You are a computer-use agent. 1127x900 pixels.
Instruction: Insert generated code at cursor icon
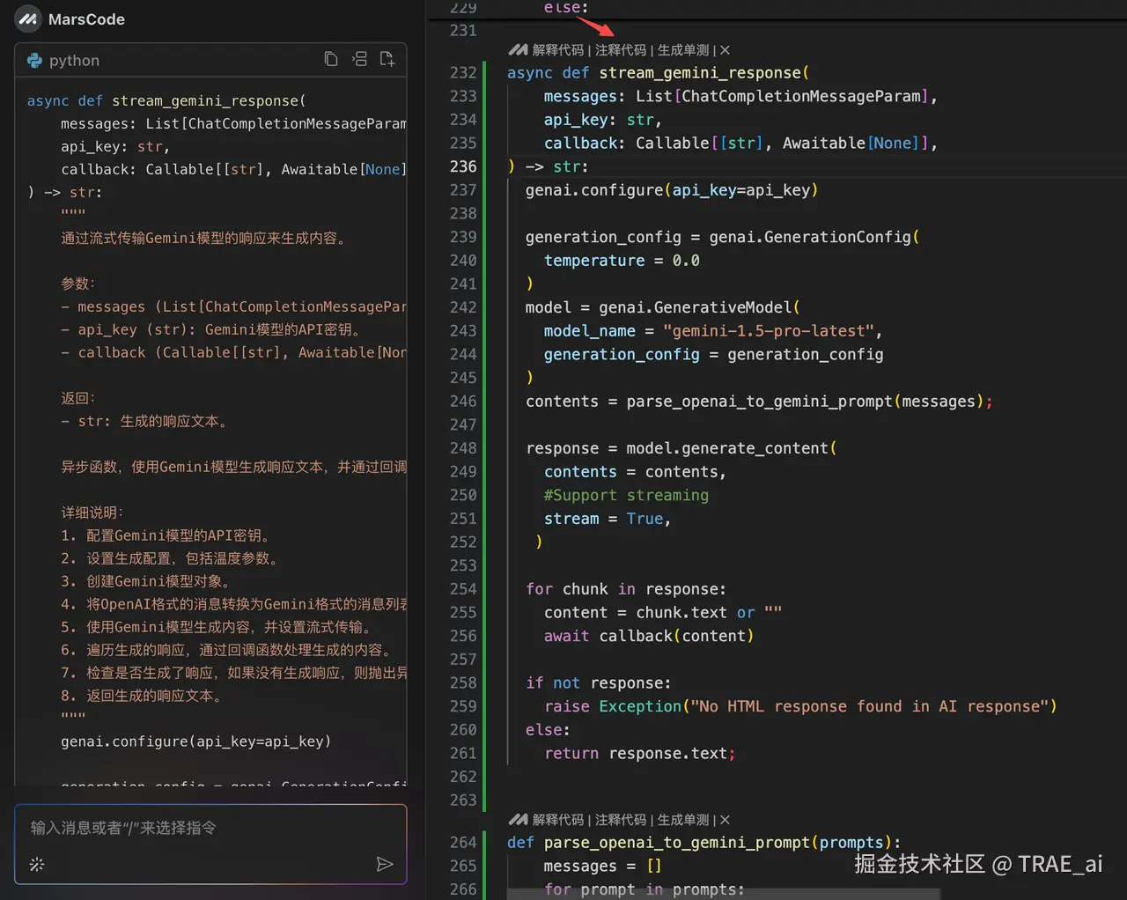click(x=359, y=59)
